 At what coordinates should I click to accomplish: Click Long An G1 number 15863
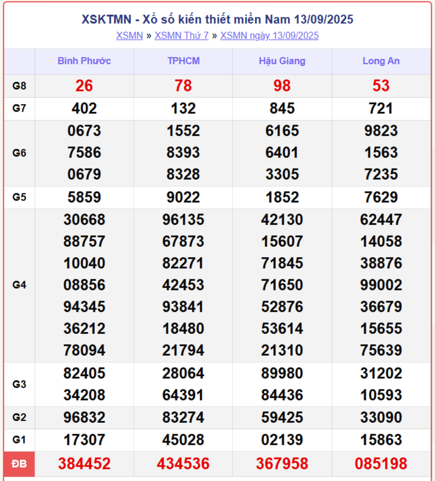[x=381, y=440]
